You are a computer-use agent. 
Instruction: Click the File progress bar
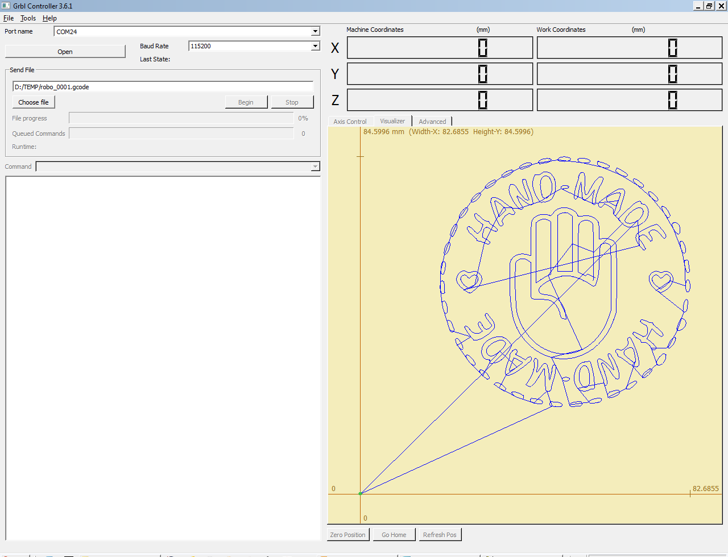[x=181, y=118]
